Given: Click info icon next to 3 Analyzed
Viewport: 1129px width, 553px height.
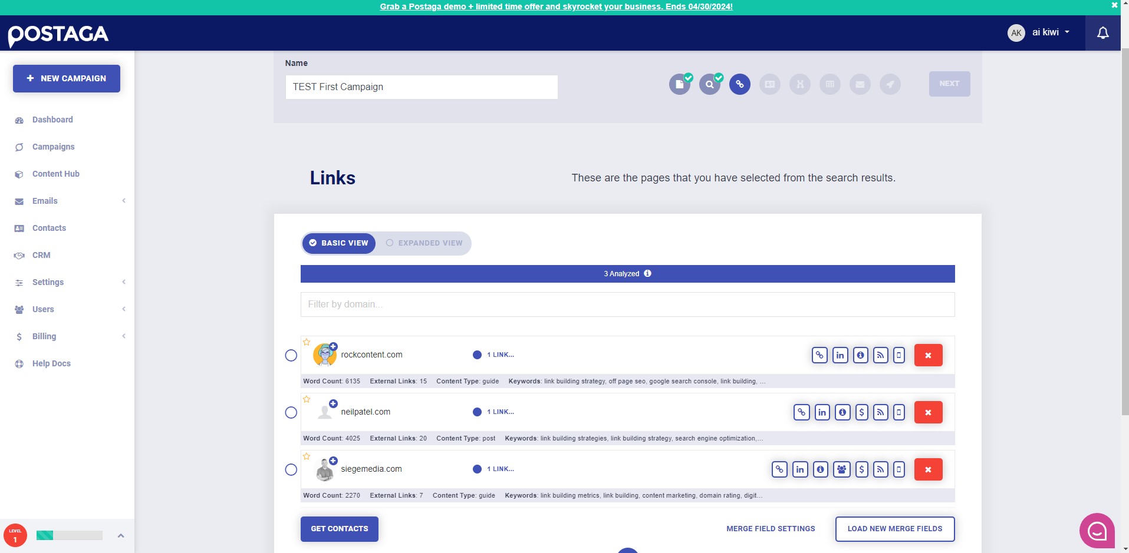Looking at the screenshot, I should pyautogui.click(x=647, y=273).
